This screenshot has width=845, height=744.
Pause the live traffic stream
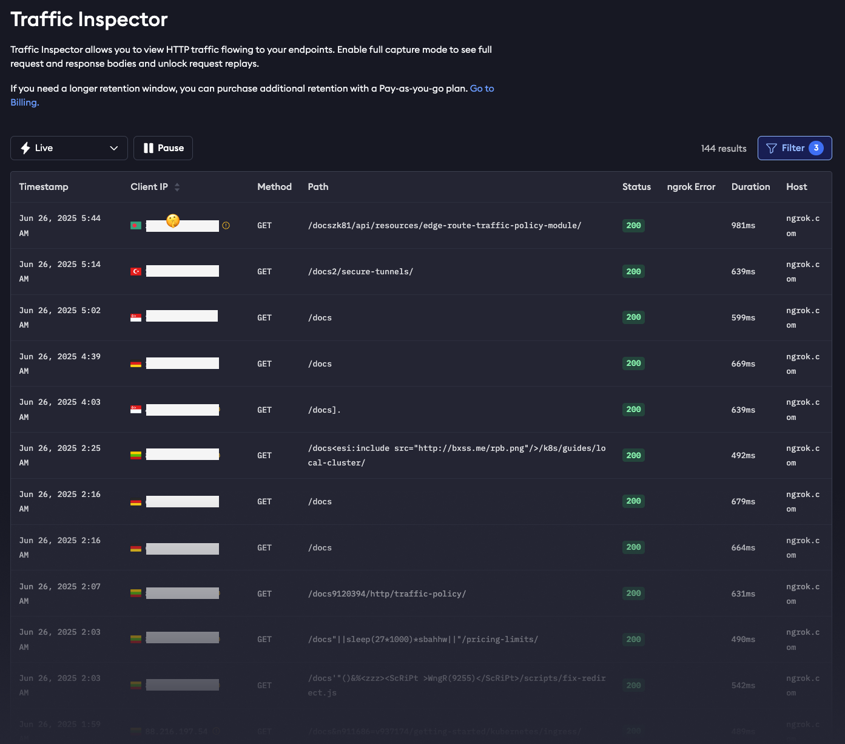[x=163, y=148]
